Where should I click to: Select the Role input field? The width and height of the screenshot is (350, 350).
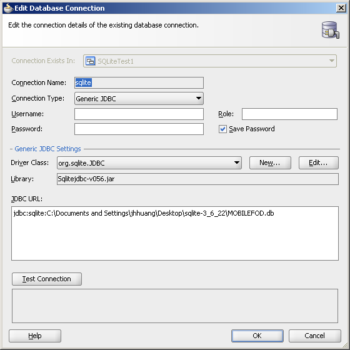[289, 114]
